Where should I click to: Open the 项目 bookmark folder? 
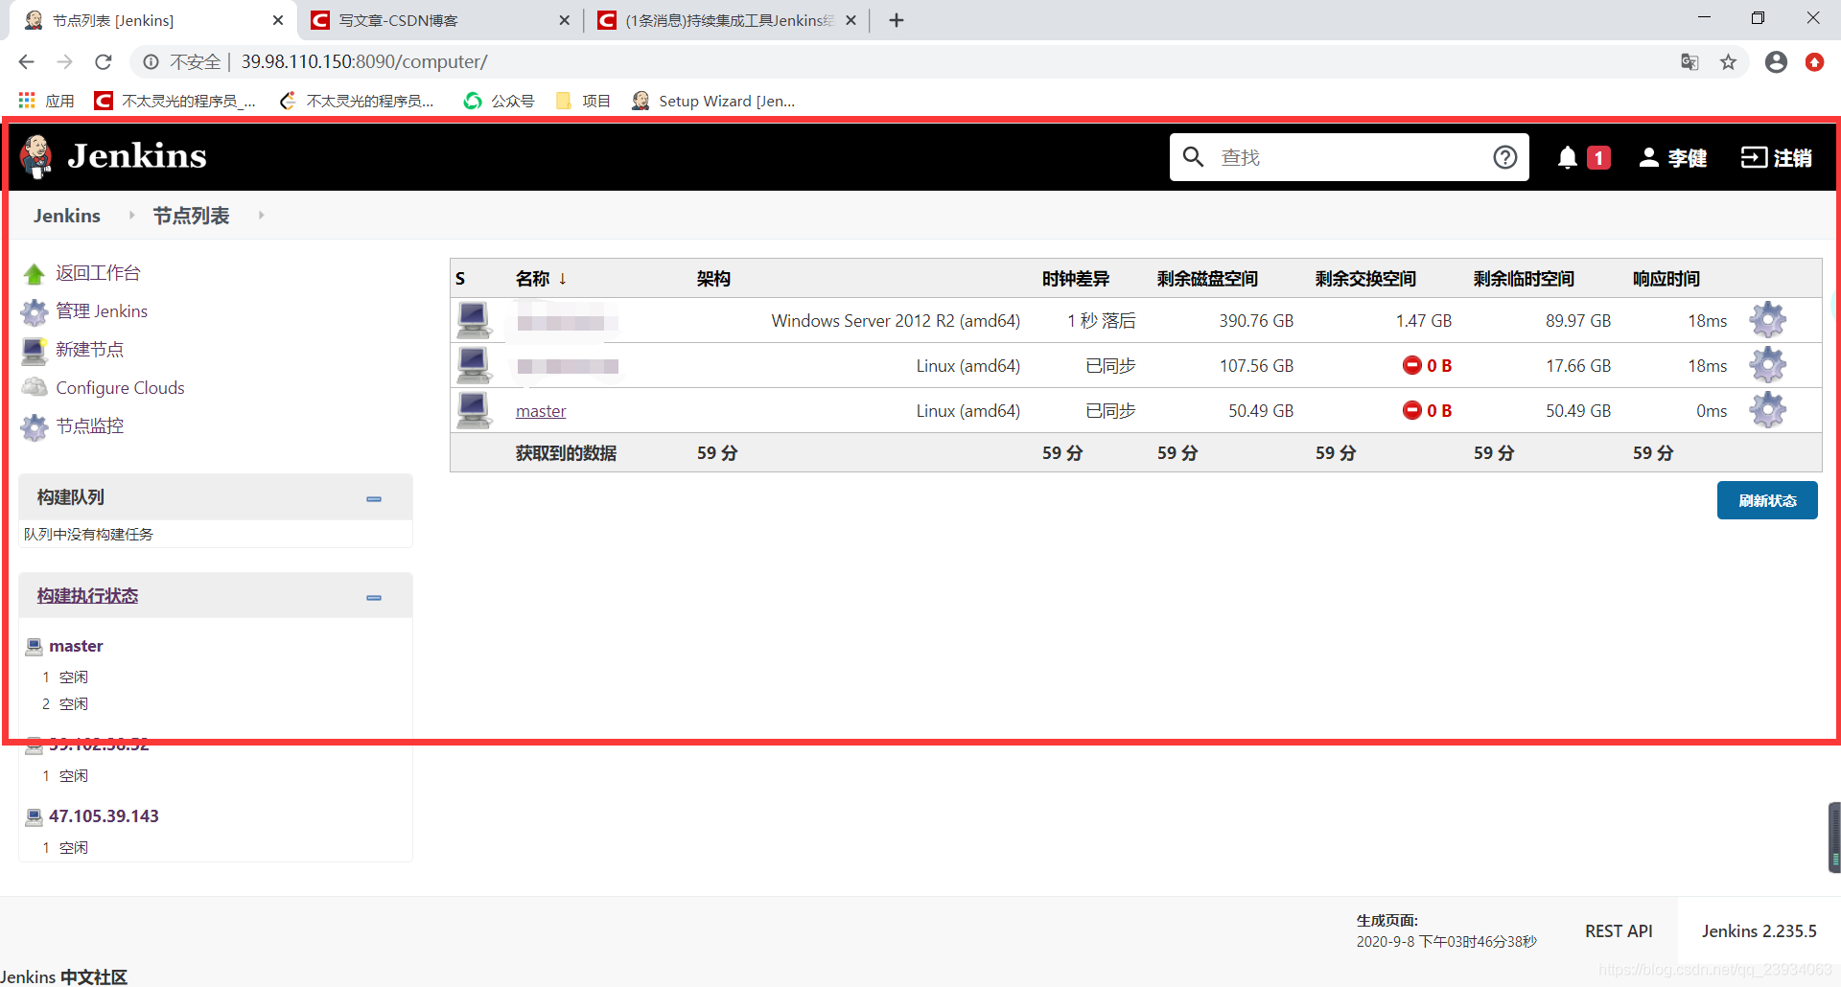tap(583, 101)
